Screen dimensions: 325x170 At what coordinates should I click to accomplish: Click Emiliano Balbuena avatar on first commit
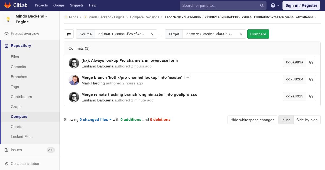point(74,63)
